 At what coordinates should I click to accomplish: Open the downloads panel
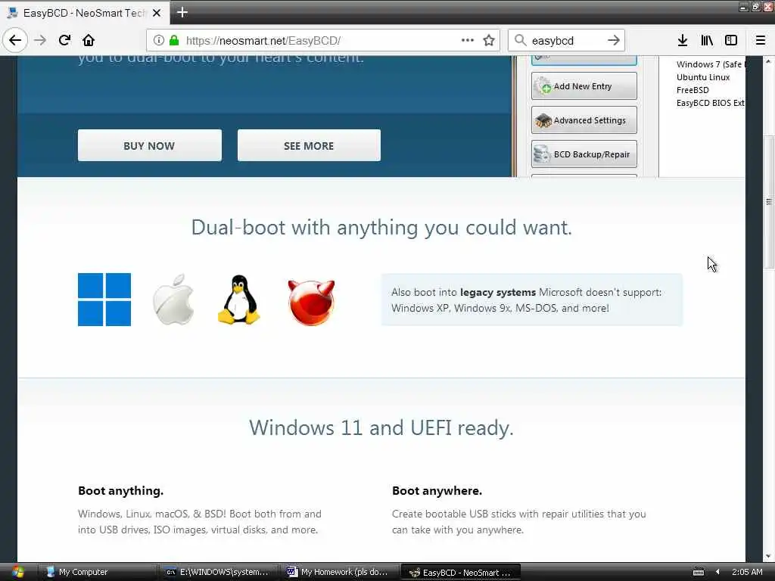(683, 41)
